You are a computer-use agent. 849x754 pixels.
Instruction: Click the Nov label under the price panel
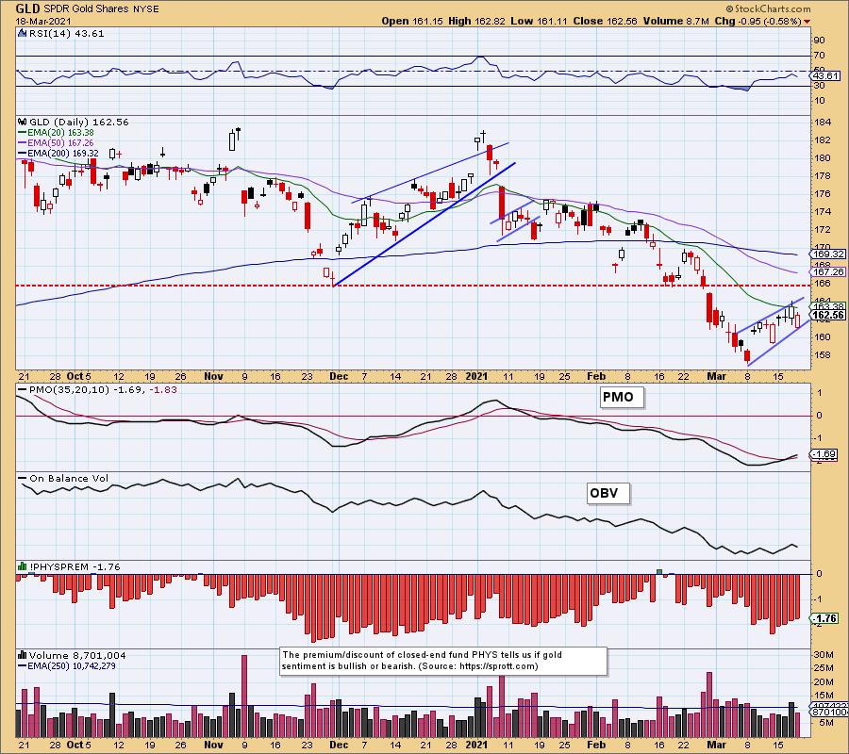pos(213,376)
